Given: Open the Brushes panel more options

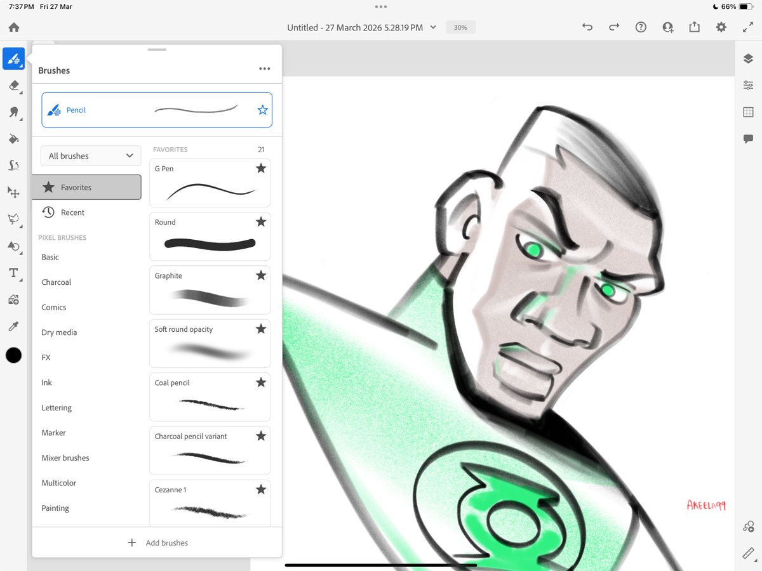Looking at the screenshot, I should point(265,69).
